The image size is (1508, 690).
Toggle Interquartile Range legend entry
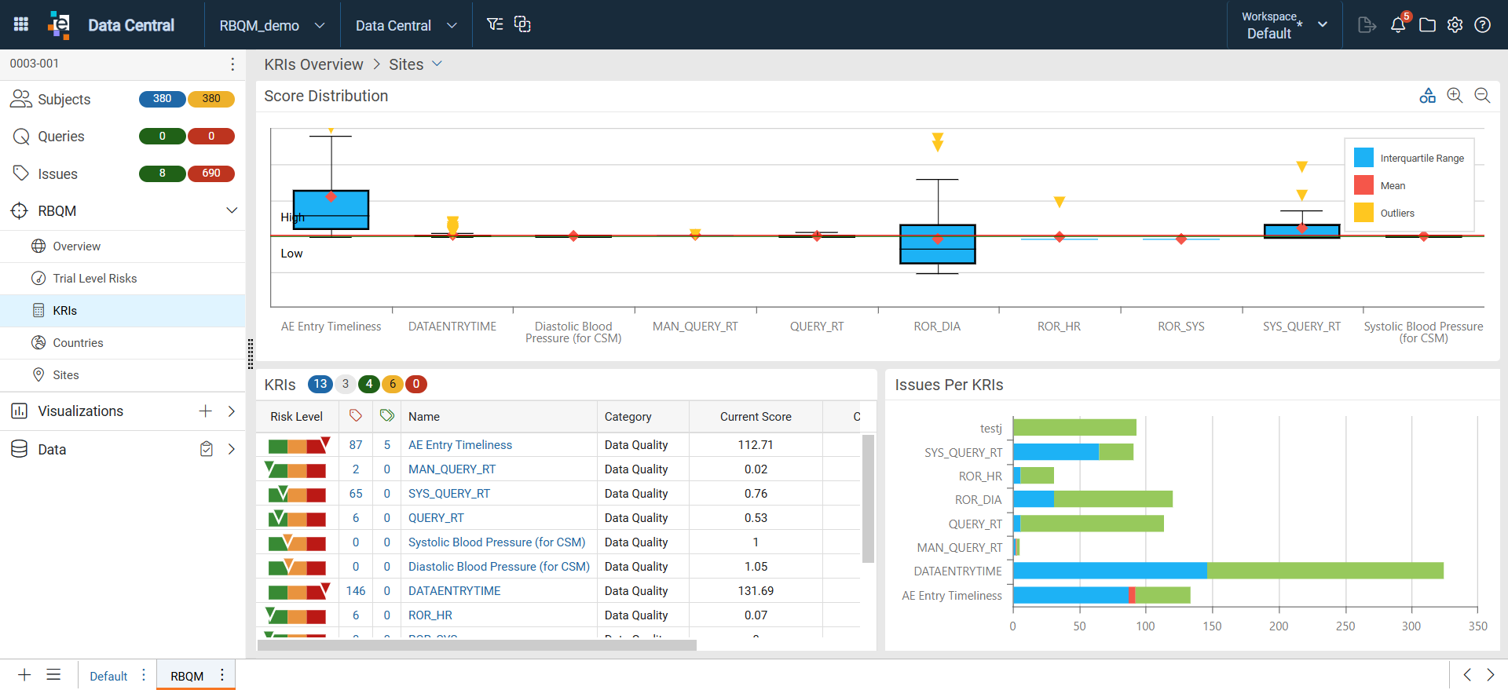coord(1409,158)
